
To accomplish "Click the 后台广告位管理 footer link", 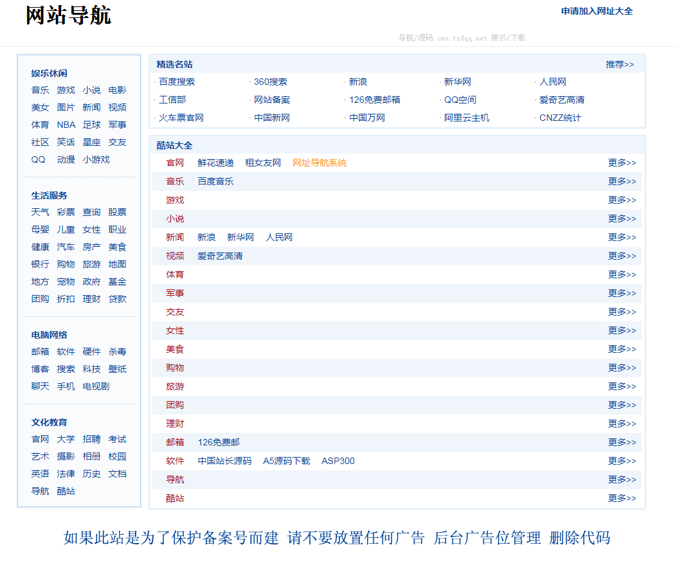I will (x=487, y=538).
